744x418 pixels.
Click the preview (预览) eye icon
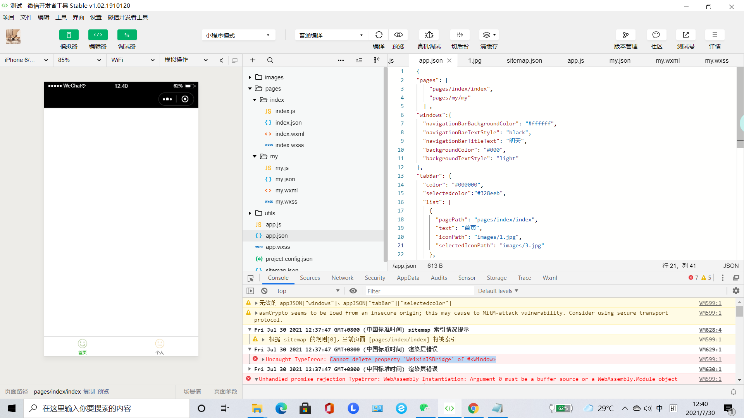tap(398, 35)
